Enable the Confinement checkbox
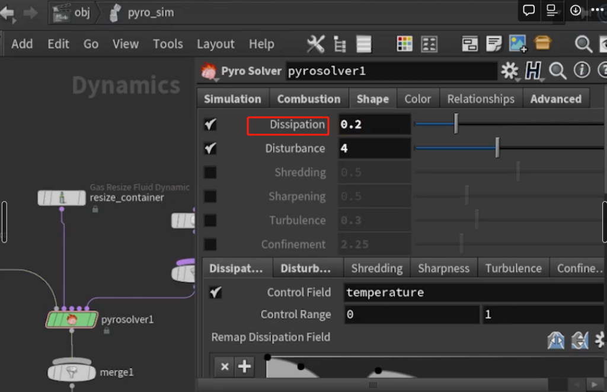The height and width of the screenshot is (392, 607). tap(210, 244)
